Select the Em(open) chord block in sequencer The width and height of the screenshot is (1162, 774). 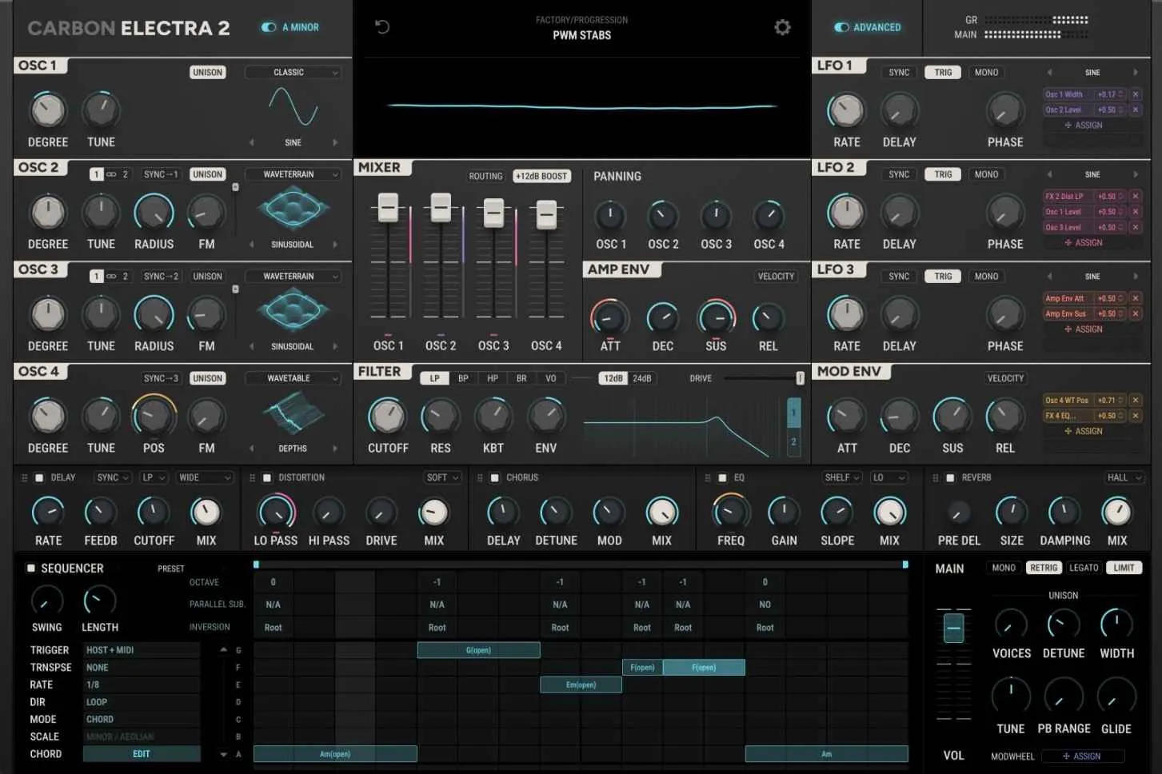pos(581,684)
